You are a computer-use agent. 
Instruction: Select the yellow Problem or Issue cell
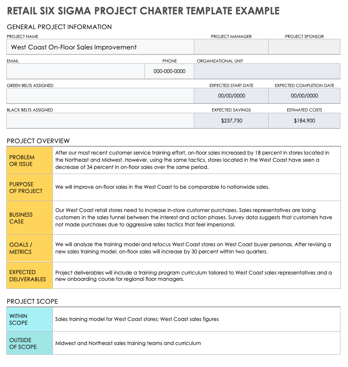[30, 160]
